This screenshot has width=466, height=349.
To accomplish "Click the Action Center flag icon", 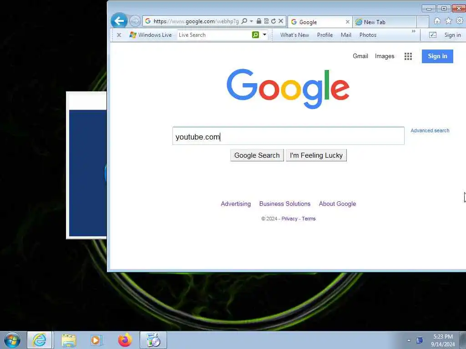I will point(420,340).
